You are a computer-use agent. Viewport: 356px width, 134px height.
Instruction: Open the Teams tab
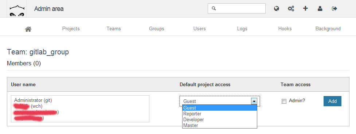(x=114, y=29)
